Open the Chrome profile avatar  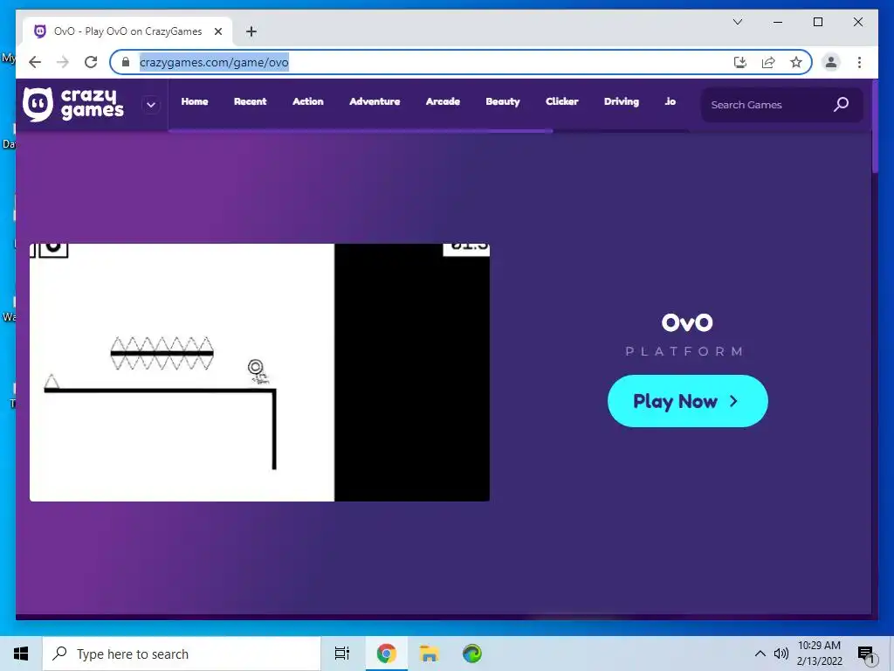(x=831, y=62)
